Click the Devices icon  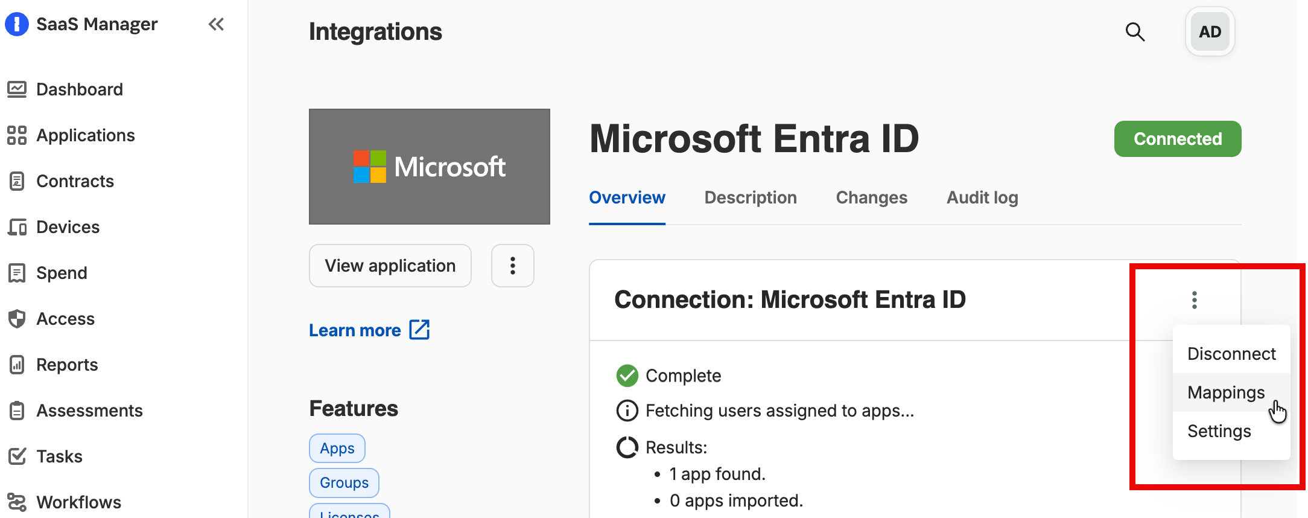(17, 227)
